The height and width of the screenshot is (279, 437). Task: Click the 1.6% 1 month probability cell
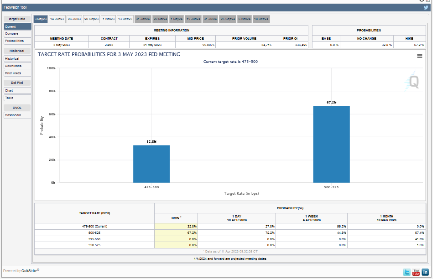point(386,245)
